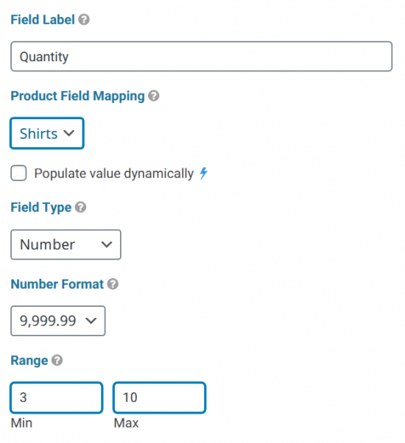Click the Max label under range
This screenshot has height=443, width=405.
click(126, 423)
